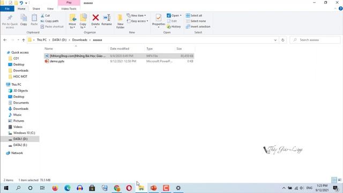Screen dimensions: 343x193
Task: Click Invert selection
Action: (198, 26)
